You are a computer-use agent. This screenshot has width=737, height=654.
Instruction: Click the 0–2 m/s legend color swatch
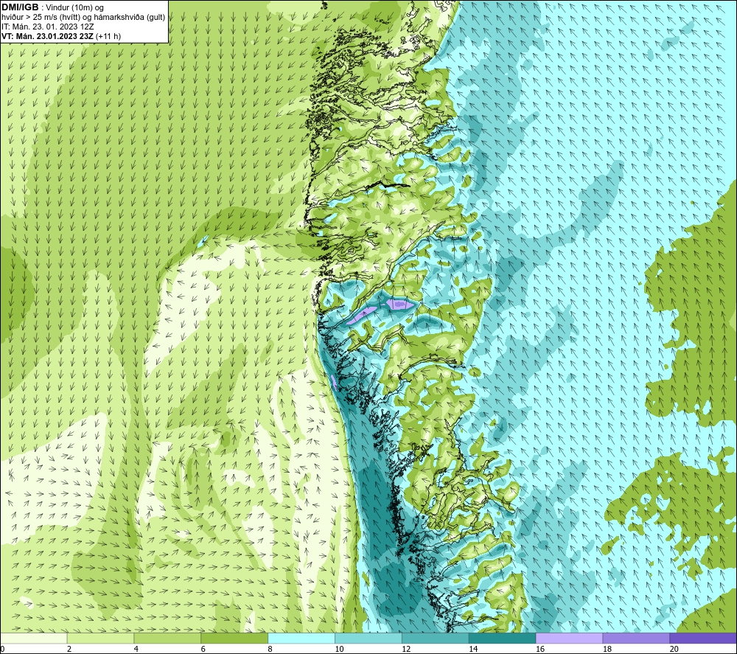34,639
